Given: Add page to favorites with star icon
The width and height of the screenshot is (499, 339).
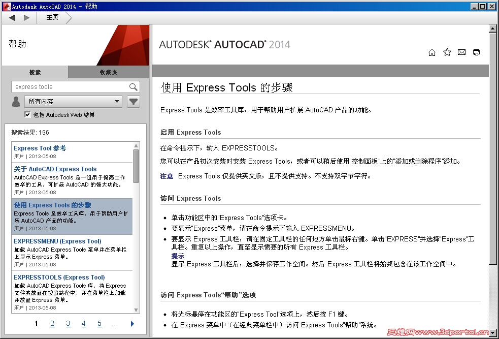Looking at the screenshot, I should point(447,52).
